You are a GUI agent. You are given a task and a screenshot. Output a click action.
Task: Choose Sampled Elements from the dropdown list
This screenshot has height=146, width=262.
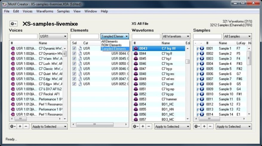point(115,49)
